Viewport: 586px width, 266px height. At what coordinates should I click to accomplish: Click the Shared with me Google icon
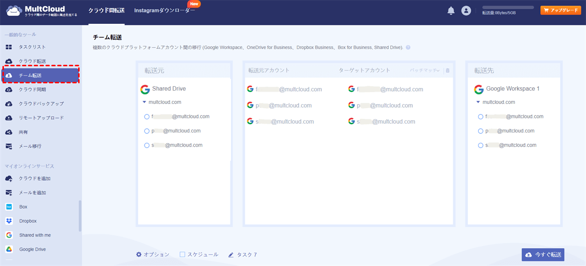[x=9, y=235]
